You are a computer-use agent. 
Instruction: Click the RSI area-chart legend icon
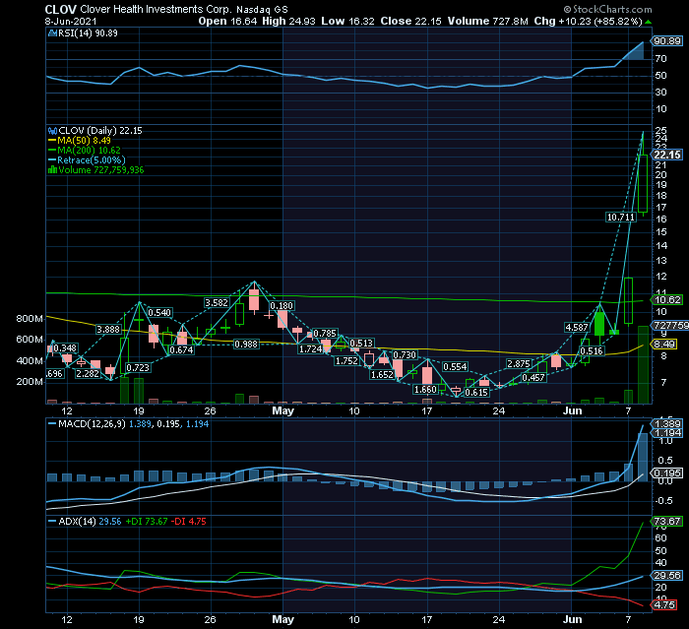53,32
